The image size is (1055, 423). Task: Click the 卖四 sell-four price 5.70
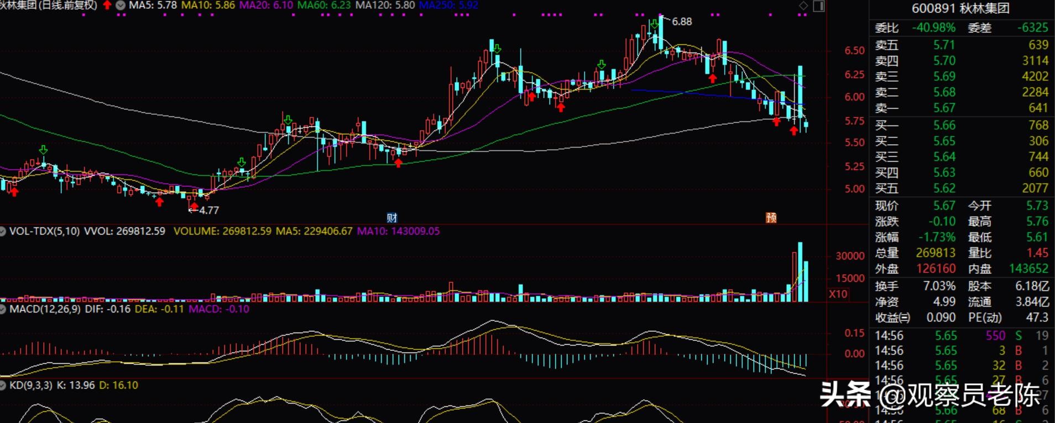click(944, 61)
